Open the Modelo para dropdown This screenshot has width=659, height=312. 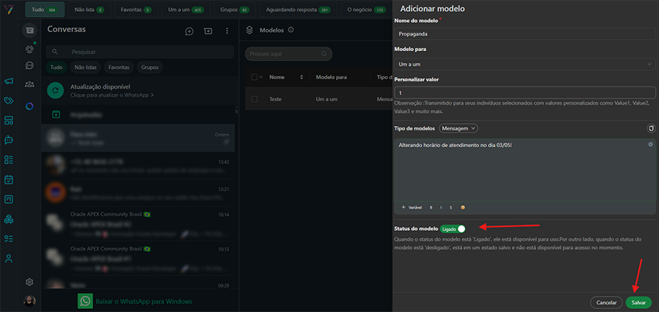[524, 64]
